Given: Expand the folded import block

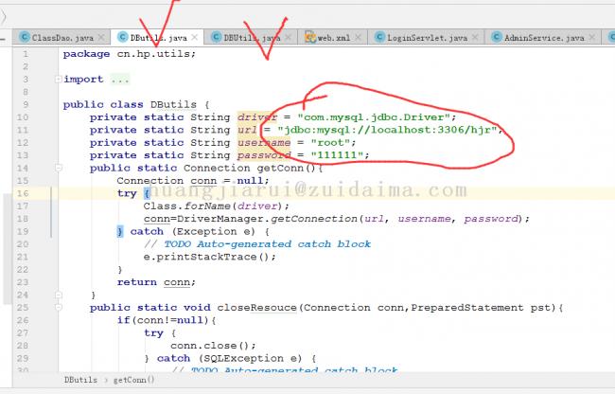Looking at the screenshot, I should pyautogui.click(x=58, y=80).
